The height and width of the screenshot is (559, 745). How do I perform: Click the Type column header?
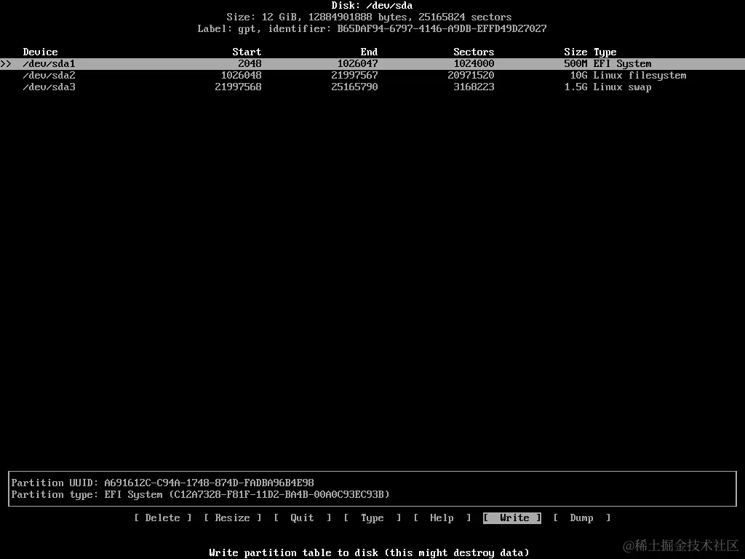(605, 52)
